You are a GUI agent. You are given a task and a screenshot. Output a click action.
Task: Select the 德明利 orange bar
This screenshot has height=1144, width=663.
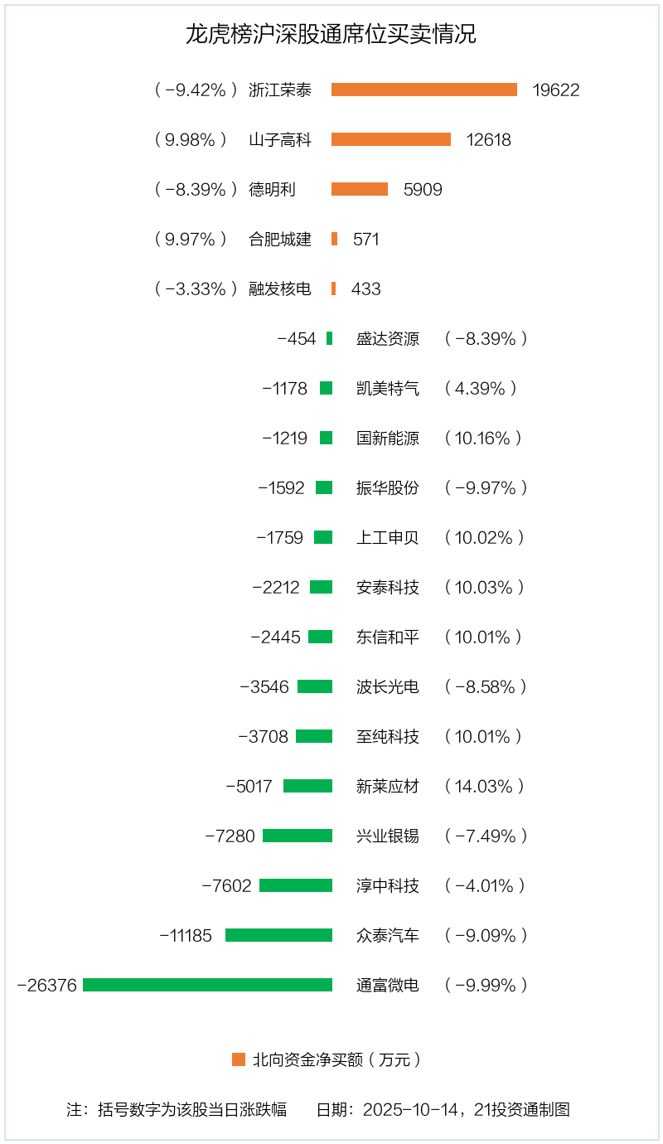[360, 189]
